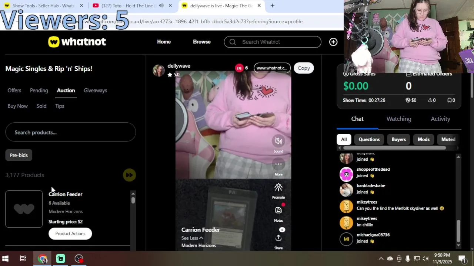This screenshot has width=474, height=266.
Task: Toggle the Sound mute icon on the stream
Action: (278, 141)
